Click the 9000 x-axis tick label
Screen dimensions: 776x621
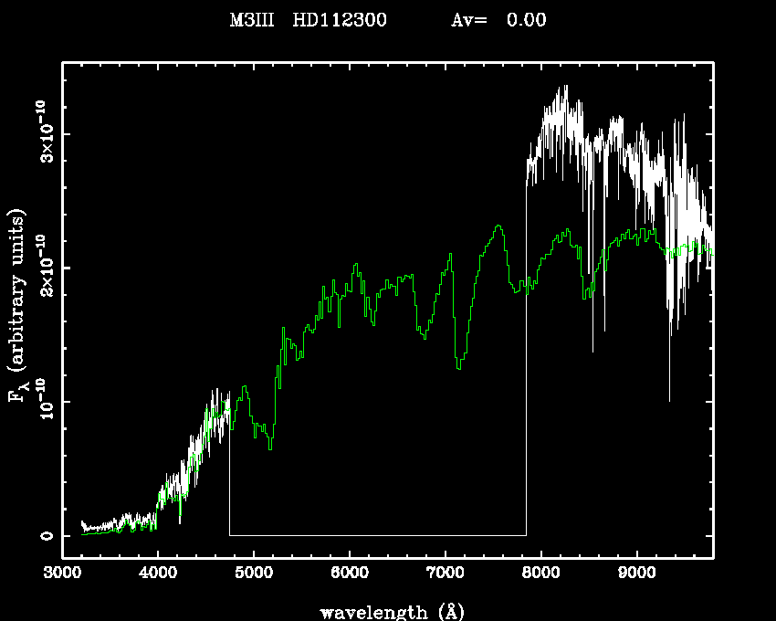click(636, 574)
